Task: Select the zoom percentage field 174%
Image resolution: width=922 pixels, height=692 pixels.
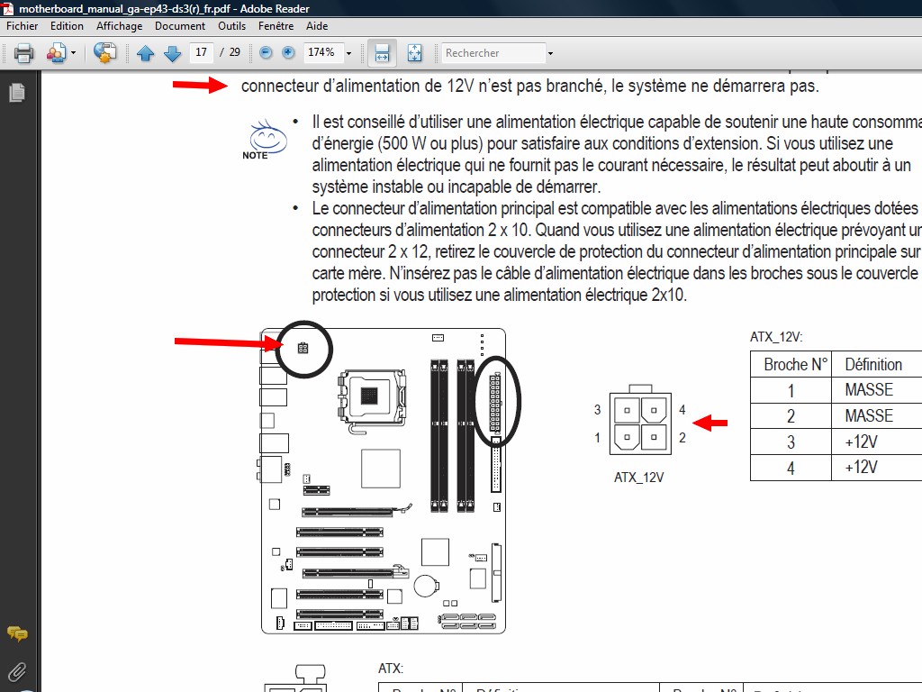Action: [x=322, y=52]
